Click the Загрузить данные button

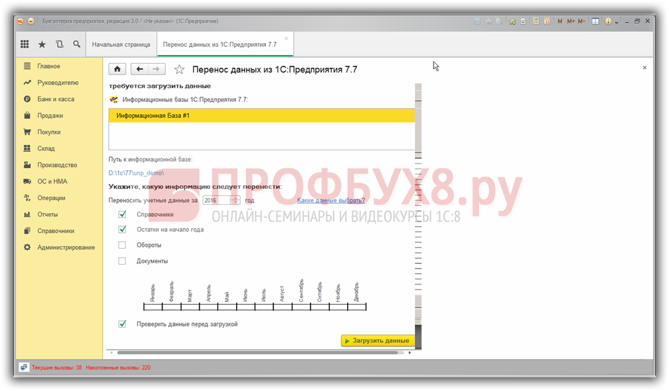[378, 340]
